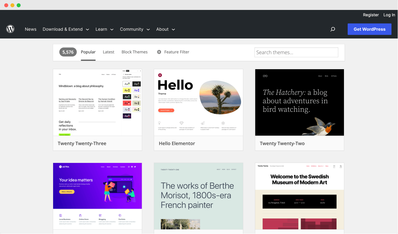Viewport: 398px width, 234px height.
Task: Click the Log In link
Action: point(389,15)
